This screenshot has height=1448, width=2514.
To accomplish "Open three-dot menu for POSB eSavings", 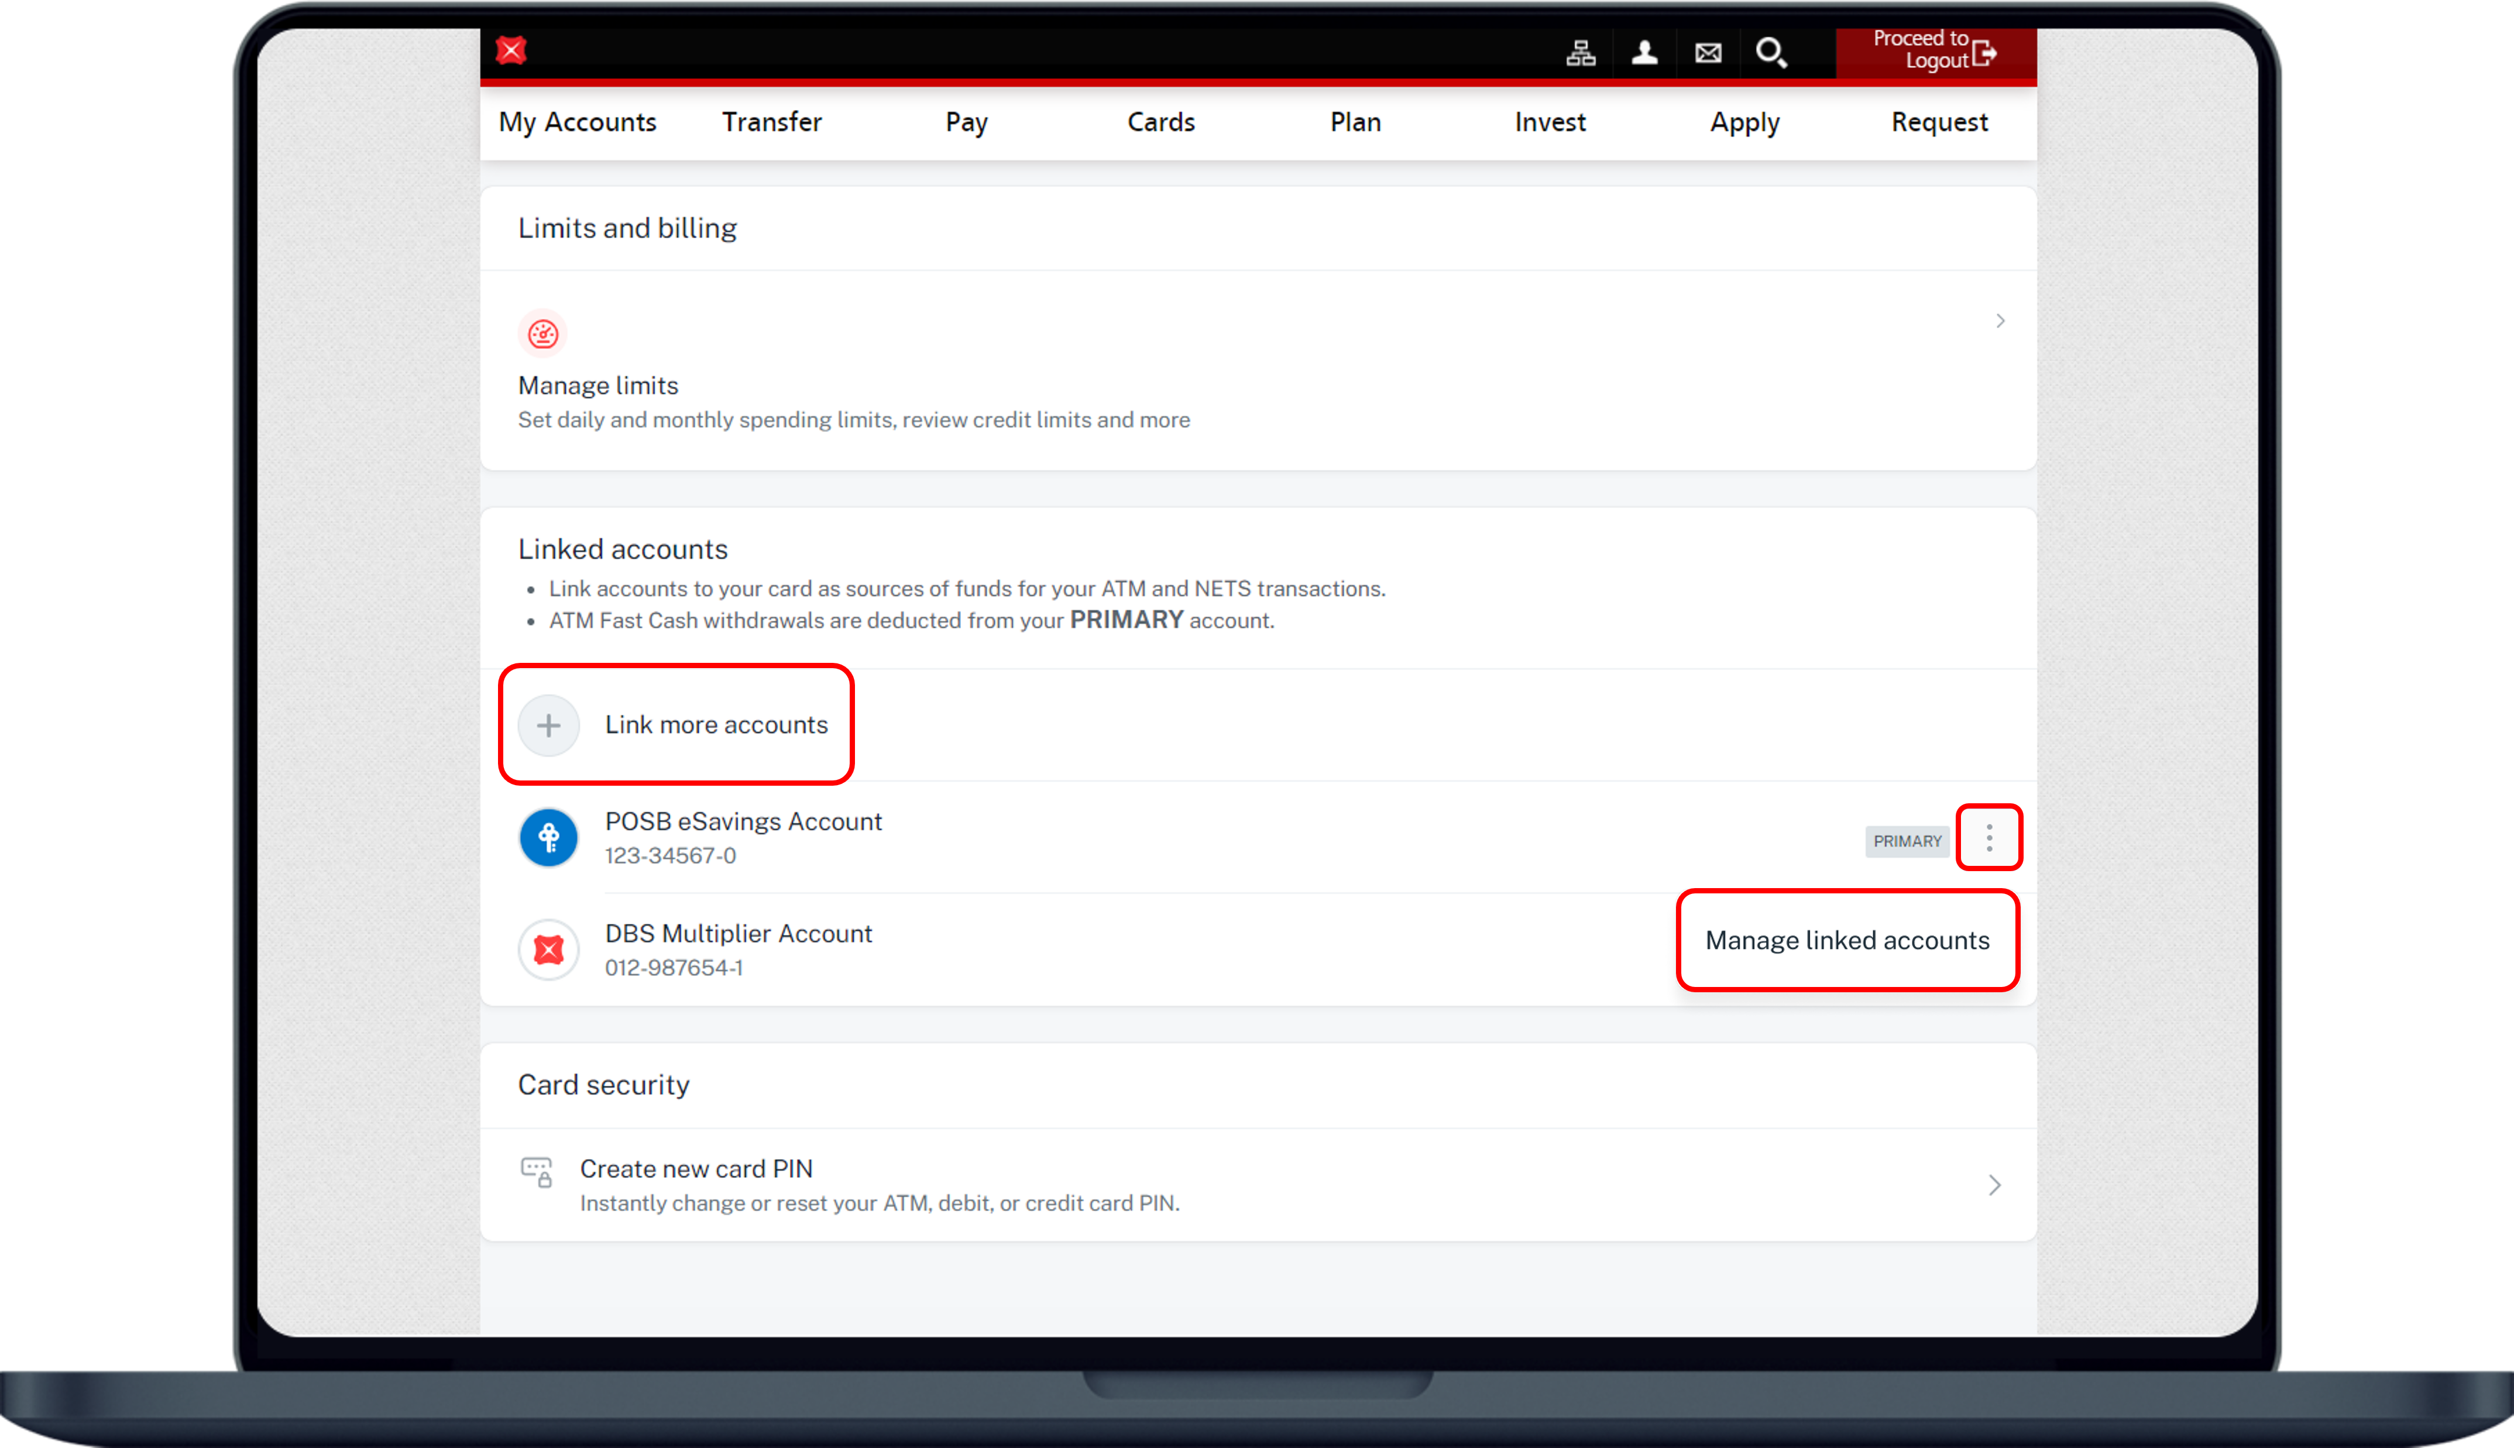I will point(1989,838).
